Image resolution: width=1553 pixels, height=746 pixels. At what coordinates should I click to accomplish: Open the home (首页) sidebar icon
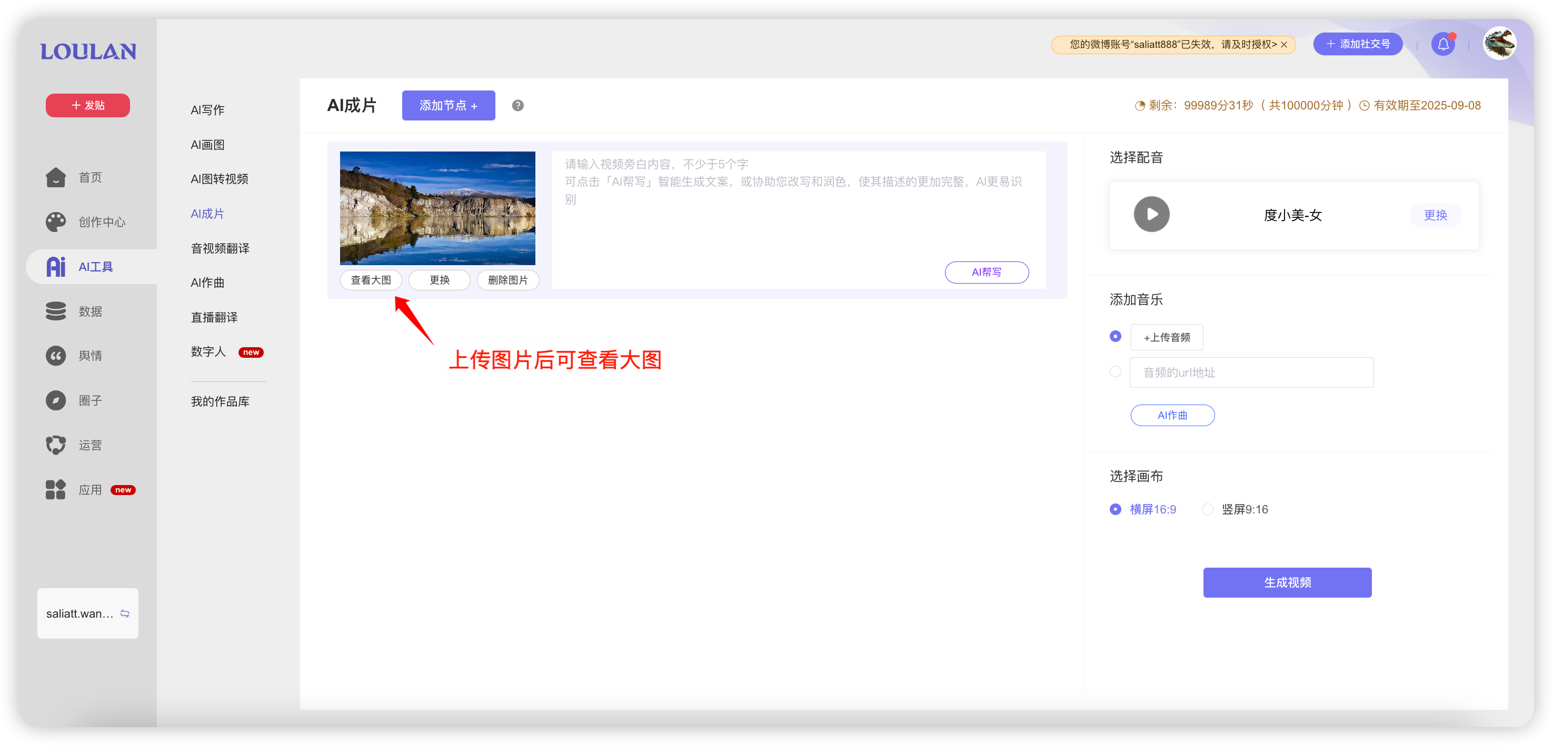55,177
